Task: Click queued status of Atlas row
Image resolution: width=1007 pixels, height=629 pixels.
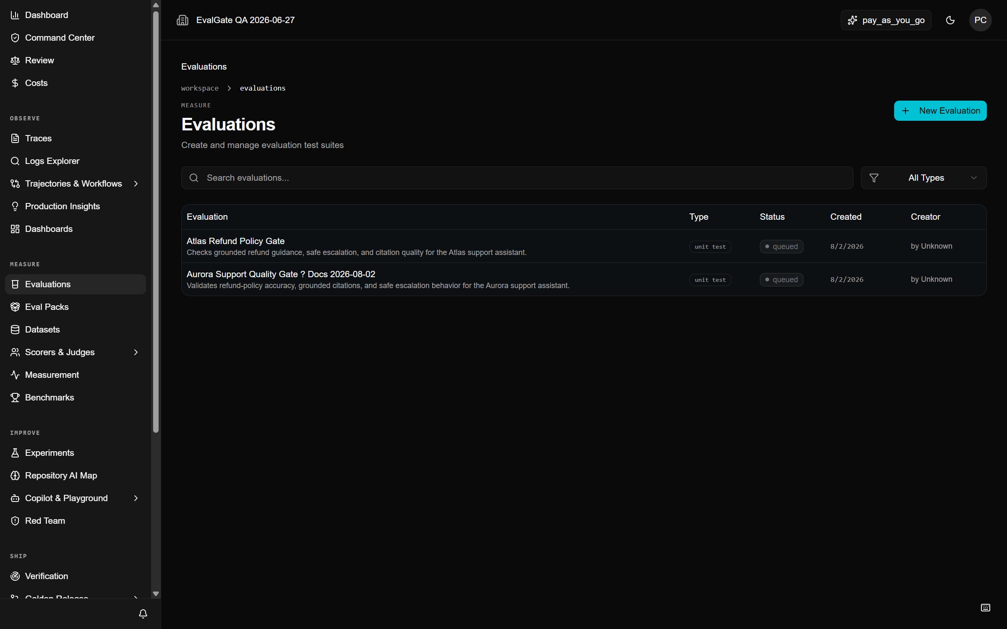Action: coord(781,247)
